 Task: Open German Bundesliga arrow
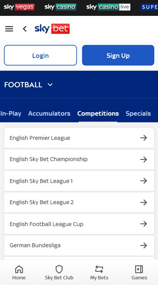144,245
